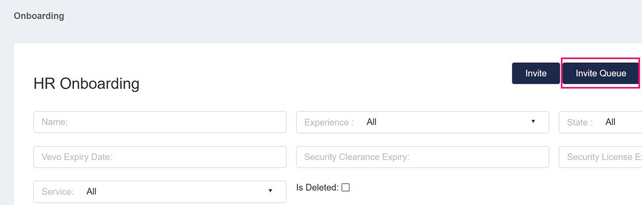
Task: Click the Onboarding page title
Action: pos(39,16)
